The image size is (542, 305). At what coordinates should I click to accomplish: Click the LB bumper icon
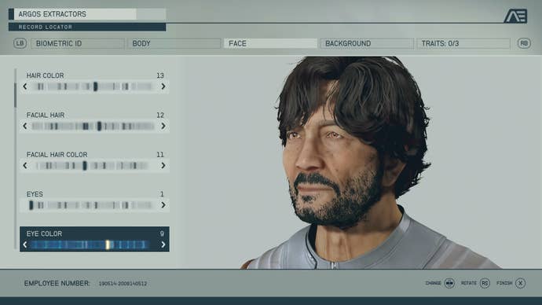click(20, 43)
